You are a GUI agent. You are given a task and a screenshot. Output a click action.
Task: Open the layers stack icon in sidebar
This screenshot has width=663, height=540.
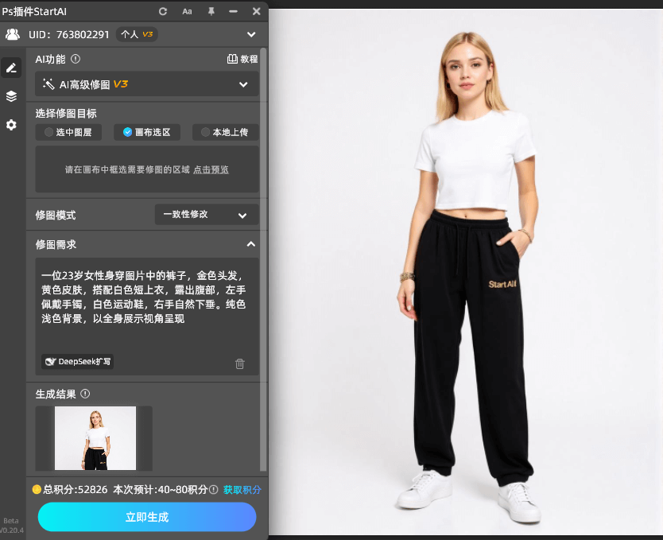click(x=11, y=96)
